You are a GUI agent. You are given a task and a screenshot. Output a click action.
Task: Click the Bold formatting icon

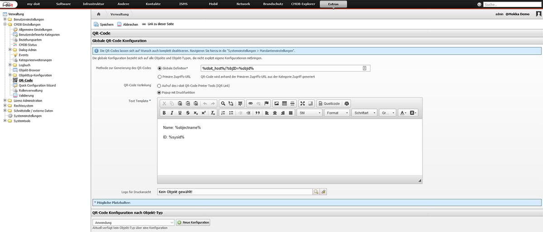[164, 113]
